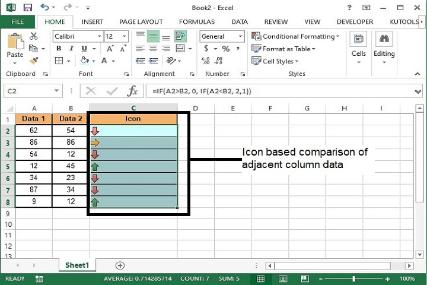This screenshot has width=427, height=285.
Task: Toggle Bottom Align
Action: click(166, 37)
